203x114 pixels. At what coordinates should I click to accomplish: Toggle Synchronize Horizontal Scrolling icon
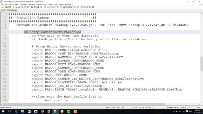tap(54, 7)
